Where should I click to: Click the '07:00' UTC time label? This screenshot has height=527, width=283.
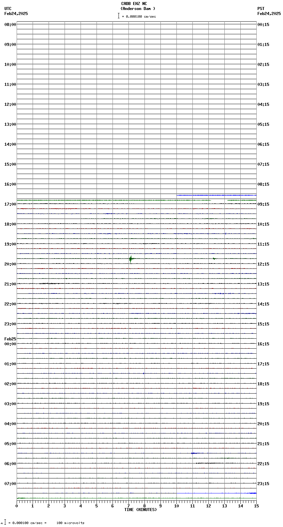pos(10,484)
